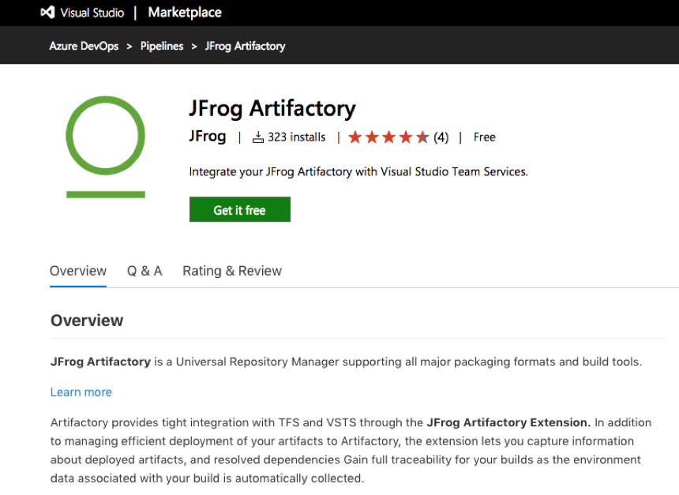Click the fifth half-filled star
Image resolution: width=679 pixels, height=495 pixels.
pos(422,137)
